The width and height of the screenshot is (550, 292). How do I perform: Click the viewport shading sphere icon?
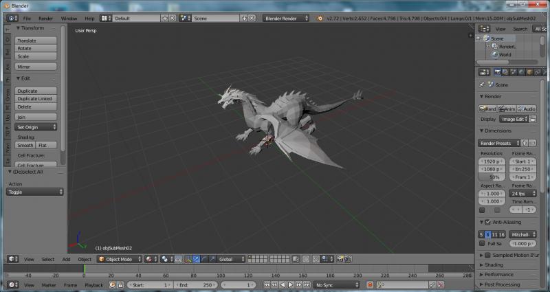click(149, 259)
